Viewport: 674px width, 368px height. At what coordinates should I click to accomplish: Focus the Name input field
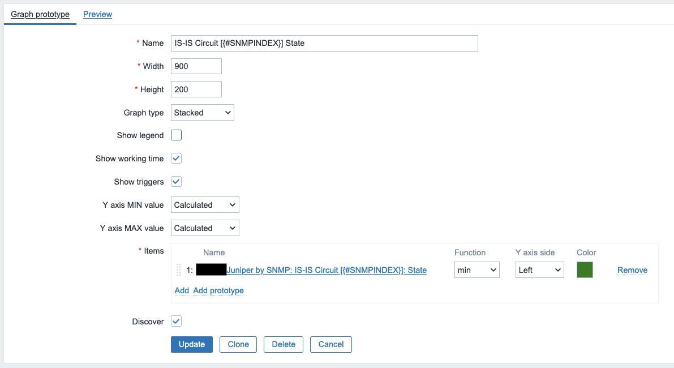[324, 43]
